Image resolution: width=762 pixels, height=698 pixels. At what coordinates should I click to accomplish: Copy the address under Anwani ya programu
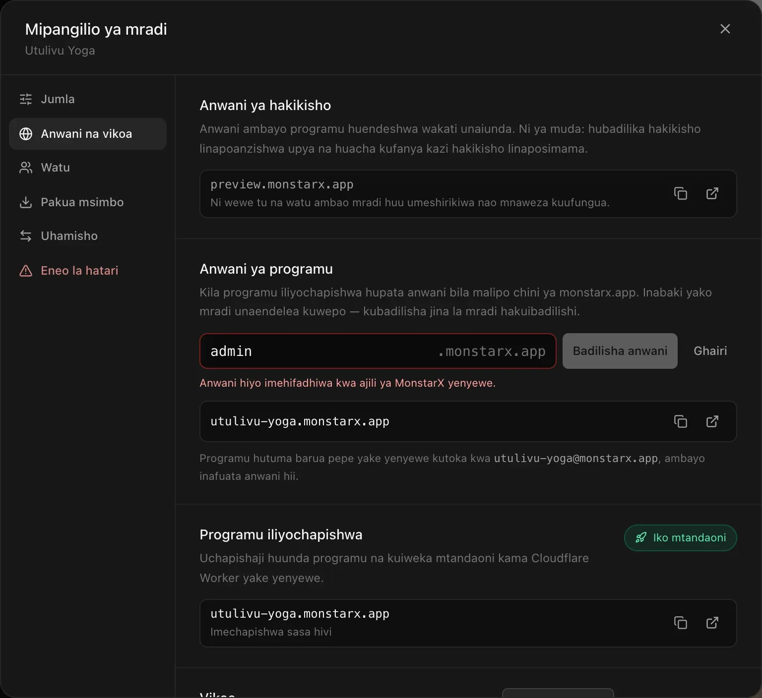pyautogui.click(x=680, y=421)
